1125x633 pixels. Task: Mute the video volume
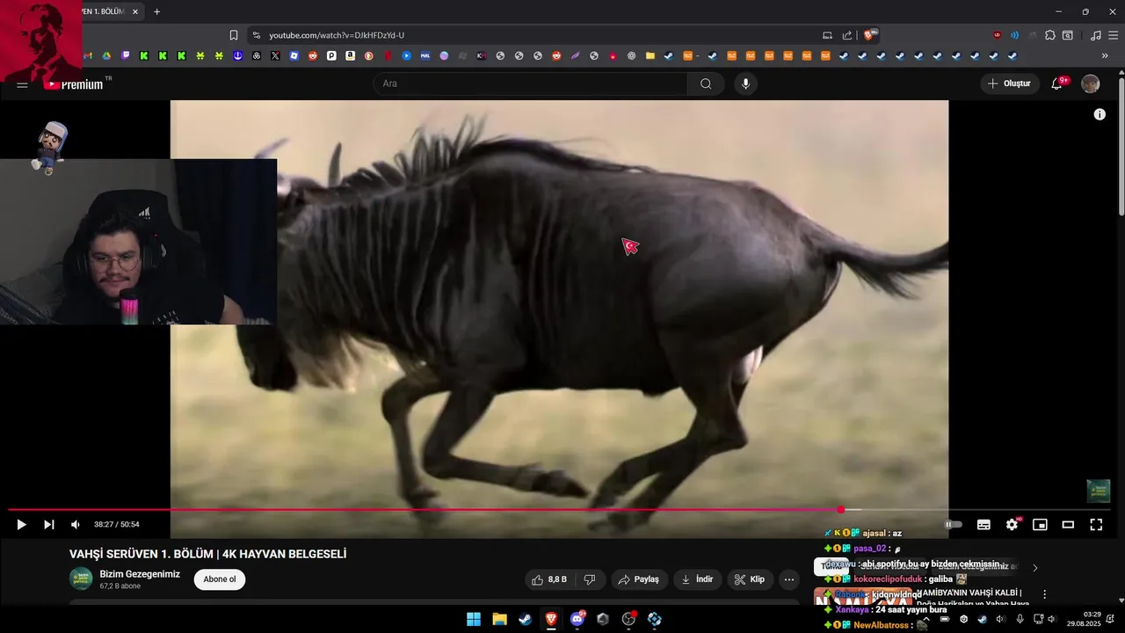[76, 524]
